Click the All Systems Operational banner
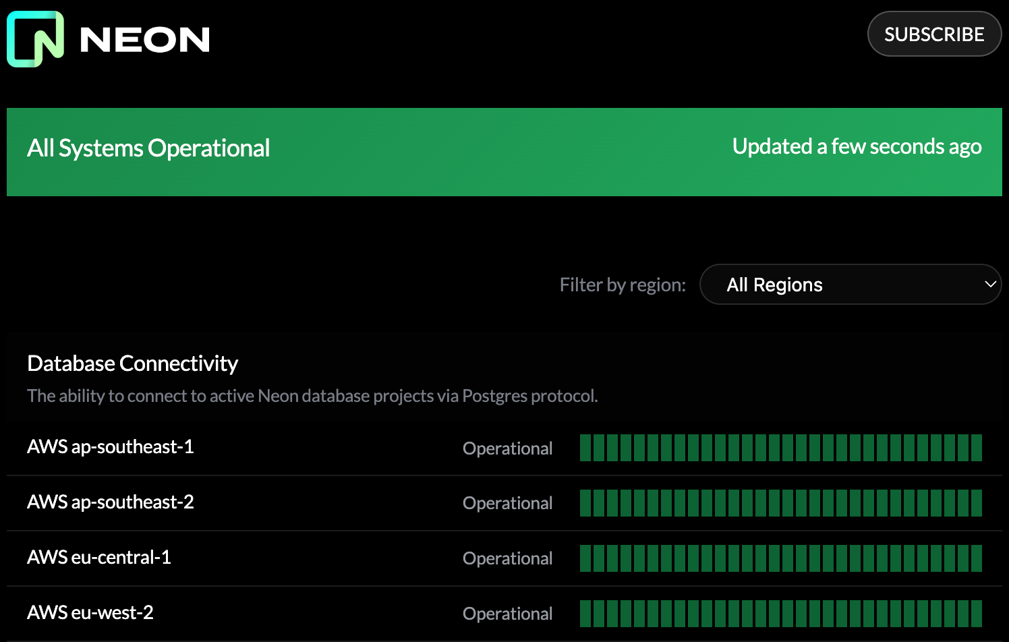Image resolution: width=1009 pixels, height=642 pixels. coord(504,152)
